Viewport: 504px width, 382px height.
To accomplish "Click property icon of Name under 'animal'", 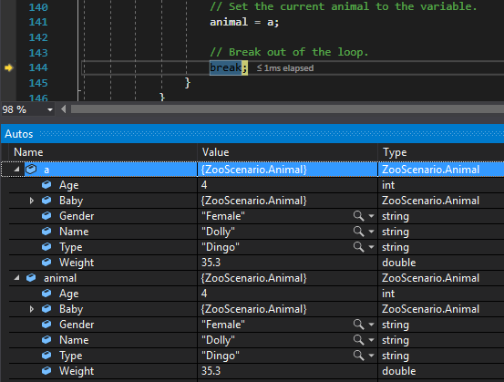I will (x=46, y=339).
